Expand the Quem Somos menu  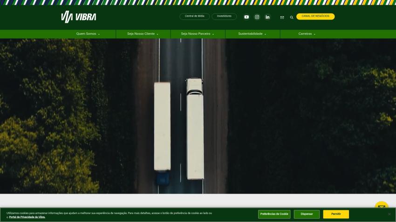coord(88,34)
